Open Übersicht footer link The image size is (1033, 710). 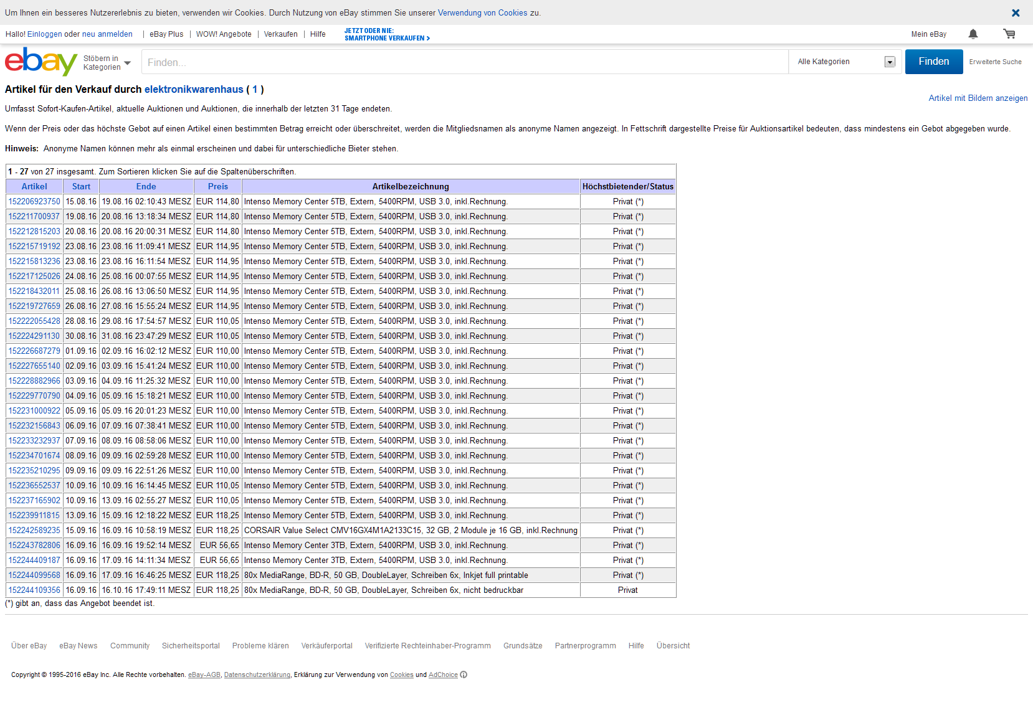point(673,646)
